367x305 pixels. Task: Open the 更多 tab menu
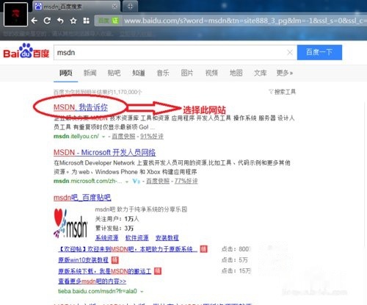(284, 73)
